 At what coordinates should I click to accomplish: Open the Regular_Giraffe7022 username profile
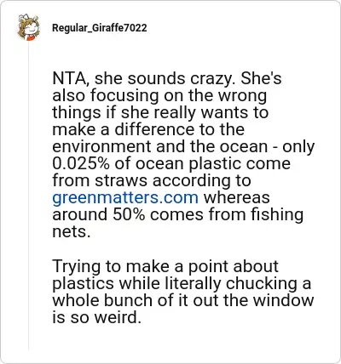[100, 28]
